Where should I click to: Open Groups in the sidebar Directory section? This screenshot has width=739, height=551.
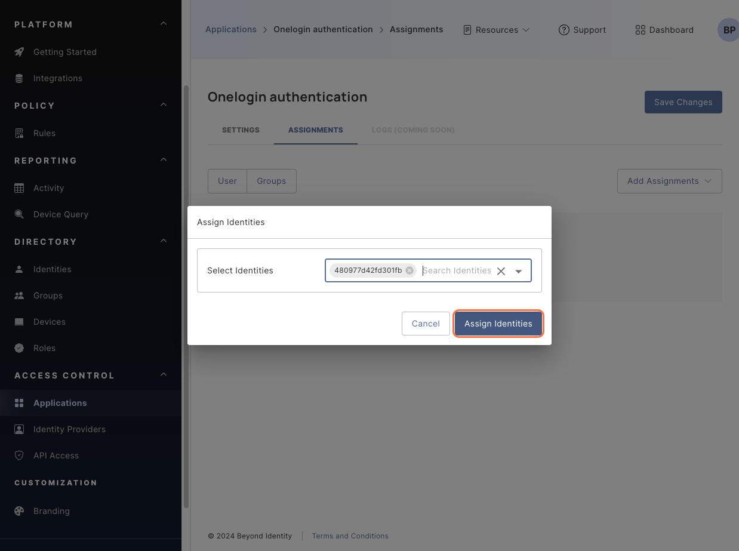pyautogui.click(x=91, y=295)
